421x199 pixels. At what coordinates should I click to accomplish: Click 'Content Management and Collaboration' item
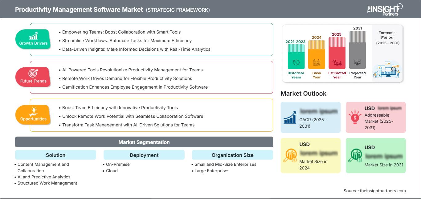[x=43, y=168]
